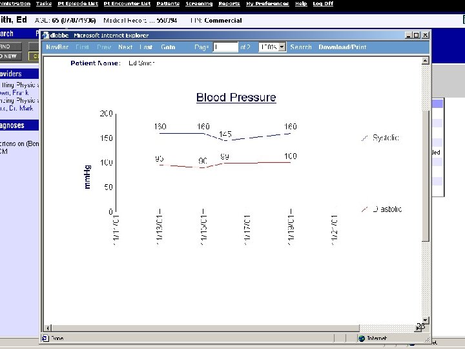Image resolution: width=465 pixels, height=349 pixels.
Task: Open provider link Dr. Mark
Action: click(x=17, y=108)
